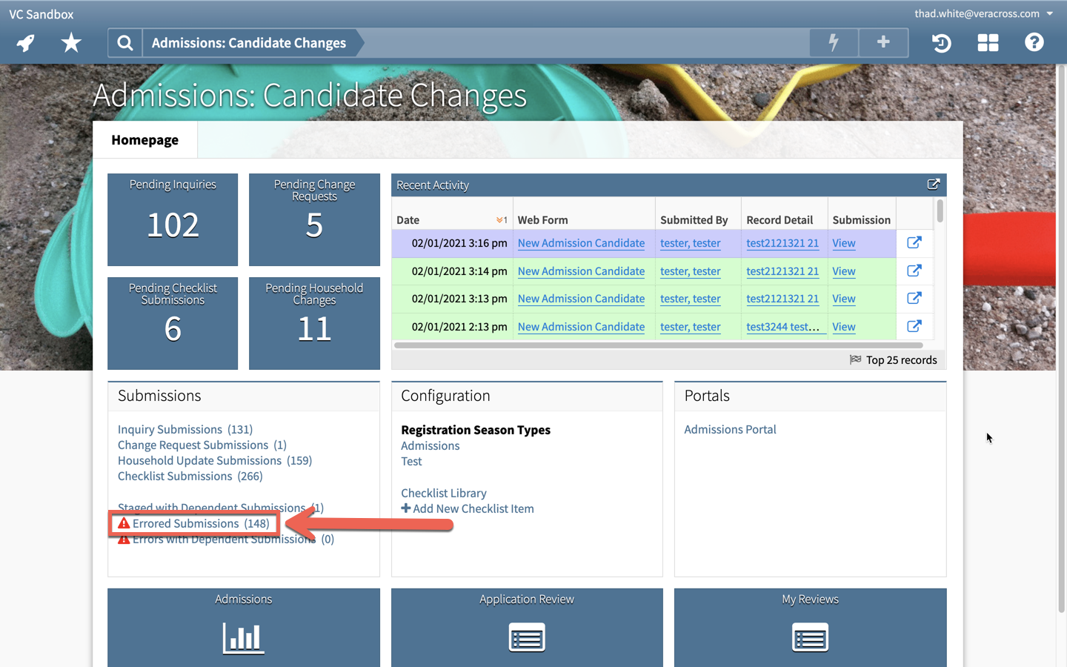The height and width of the screenshot is (667, 1067).
Task: Open the history clock icon
Action: coord(941,43)
